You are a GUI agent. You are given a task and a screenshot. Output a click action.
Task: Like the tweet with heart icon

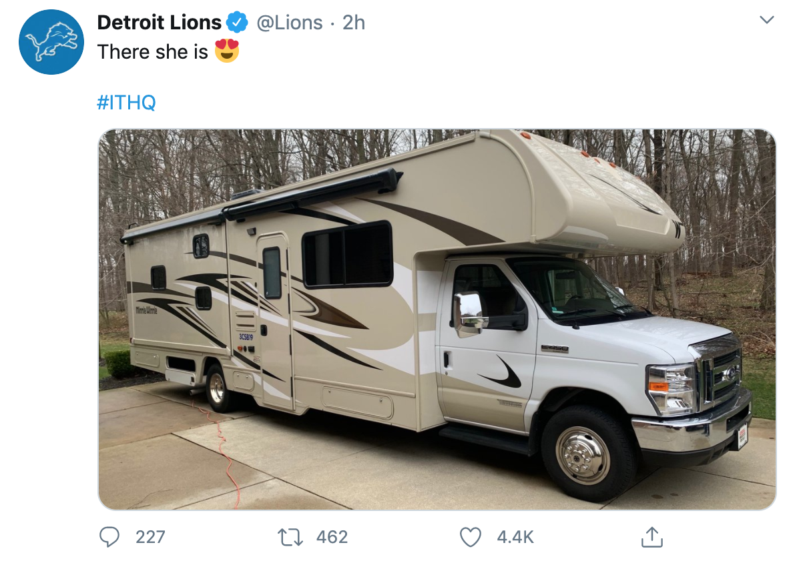[470, 537]
